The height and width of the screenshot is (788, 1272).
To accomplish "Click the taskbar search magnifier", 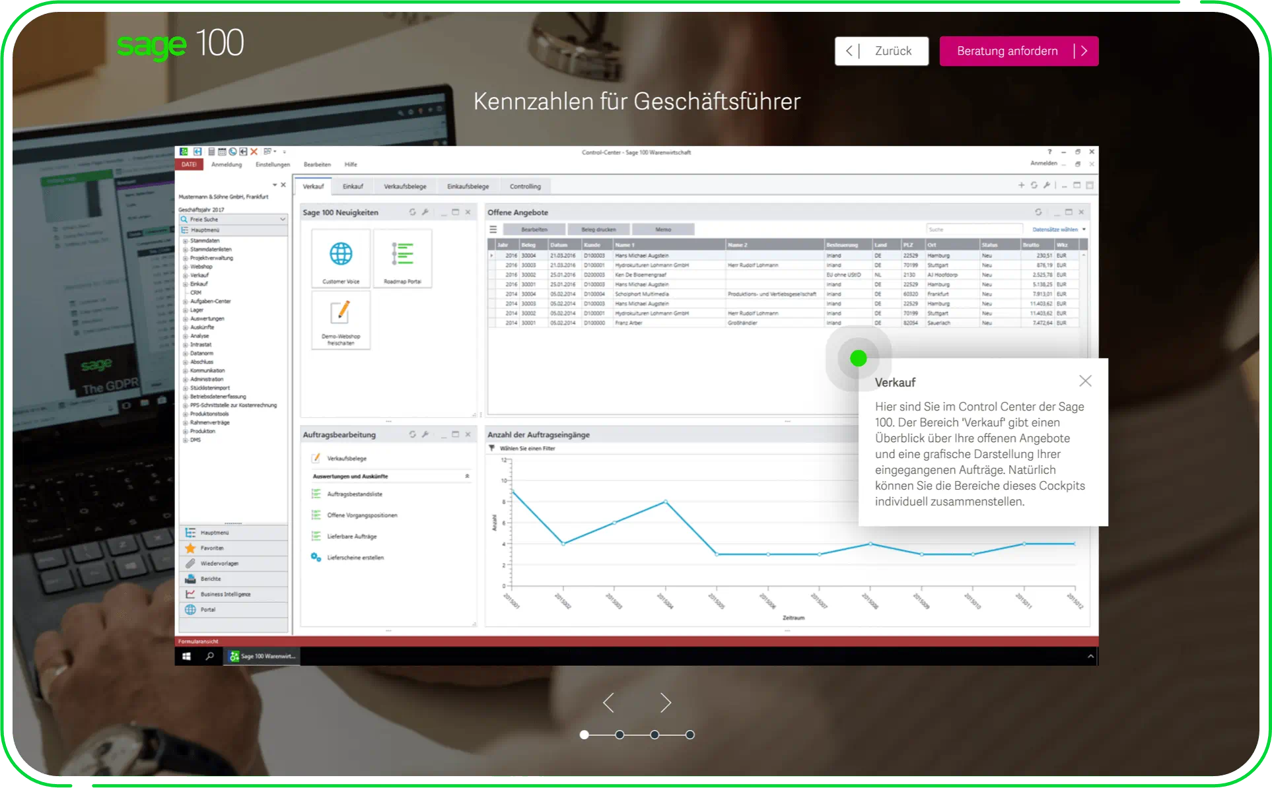I will pos(210,656).
